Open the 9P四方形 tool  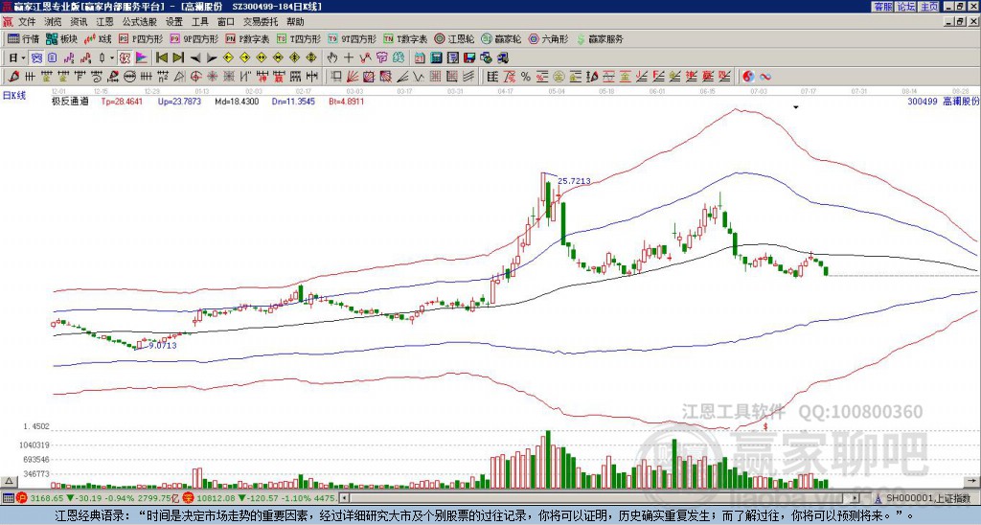[194, 38]
